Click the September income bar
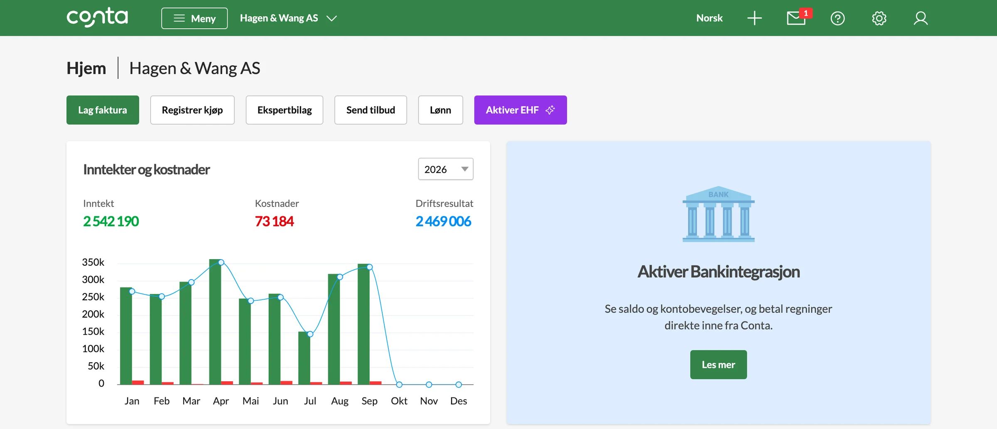The width and height of the screenshot is (997, 429). coord(363,324)
